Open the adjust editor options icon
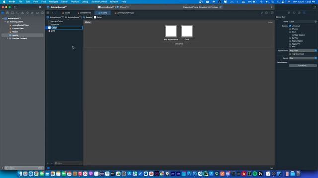 pos(267,13)
